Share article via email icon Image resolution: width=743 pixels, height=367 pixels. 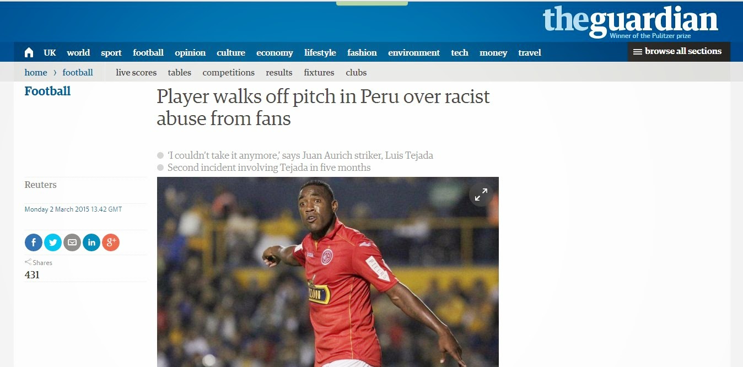pos(72,242)
